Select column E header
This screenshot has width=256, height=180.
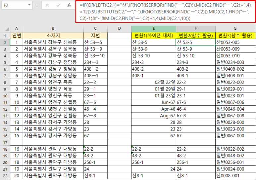click(x=154, y=28)
